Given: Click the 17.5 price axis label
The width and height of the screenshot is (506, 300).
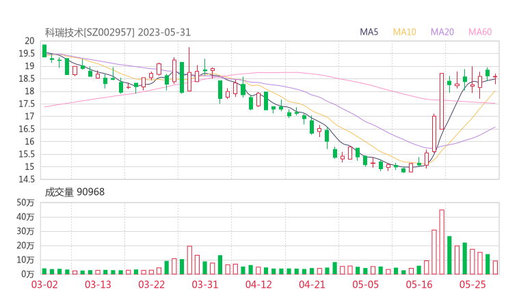Looking at the screenshot, I should [27, 104].
